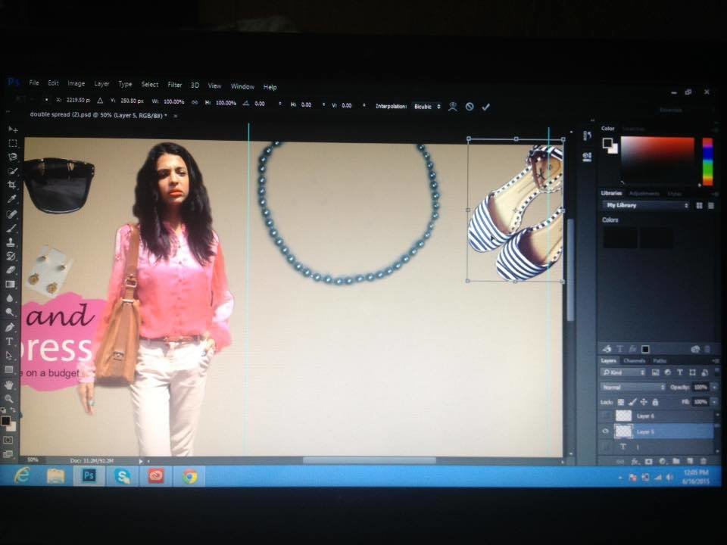
Task: Select the Zoom tool in toolbox
Action: [9, 399]
